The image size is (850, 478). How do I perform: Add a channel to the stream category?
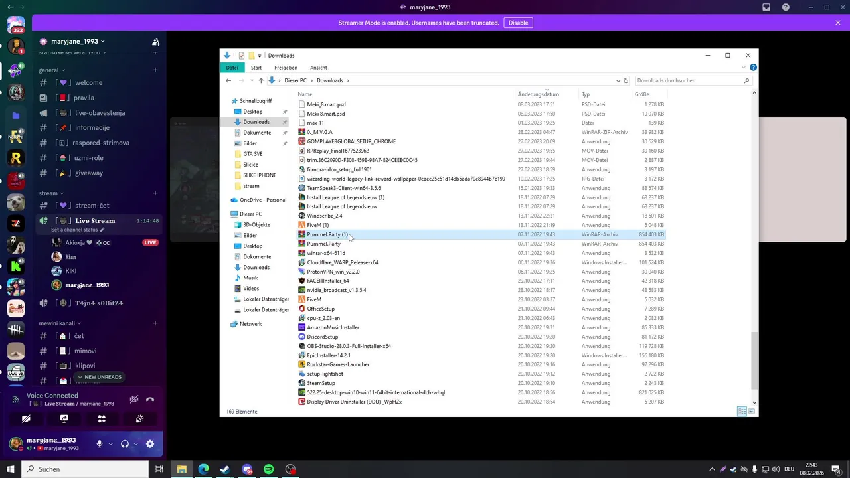click(x=155, y=193)
